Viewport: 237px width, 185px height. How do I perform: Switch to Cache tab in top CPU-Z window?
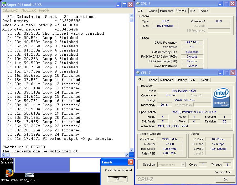coord(153,11)
